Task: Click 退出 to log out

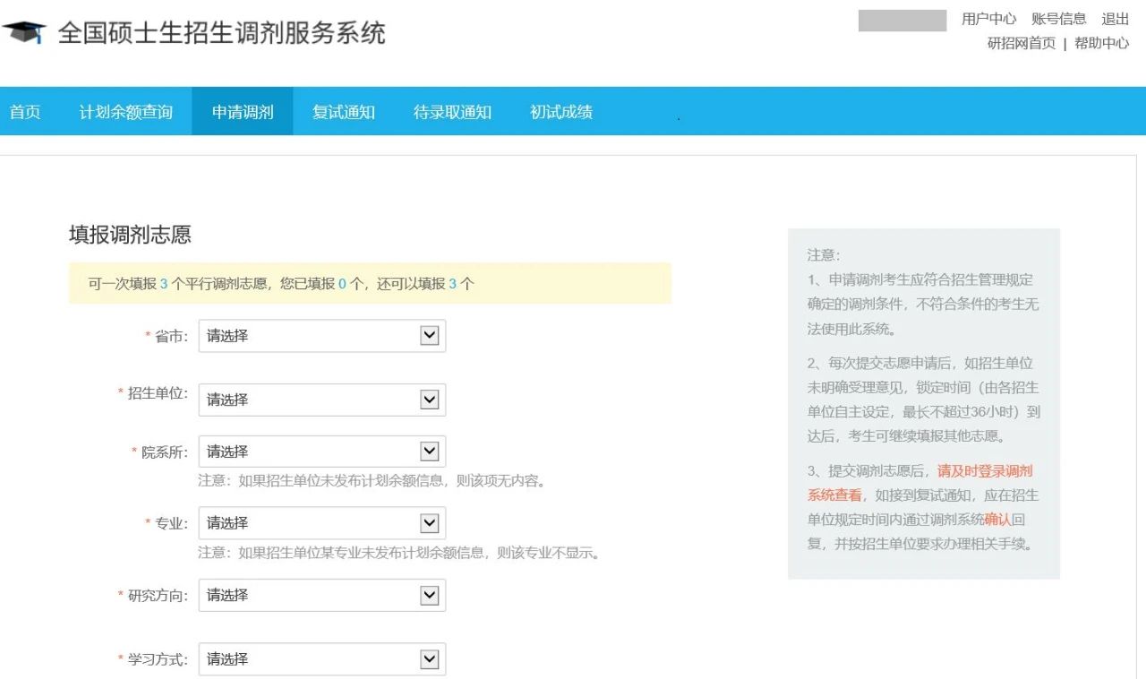Action: coord(1116,19)
